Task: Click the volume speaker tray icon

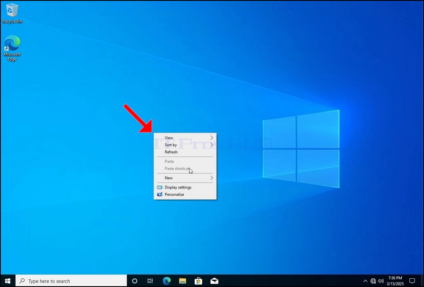Action: (x=381, y=281)
